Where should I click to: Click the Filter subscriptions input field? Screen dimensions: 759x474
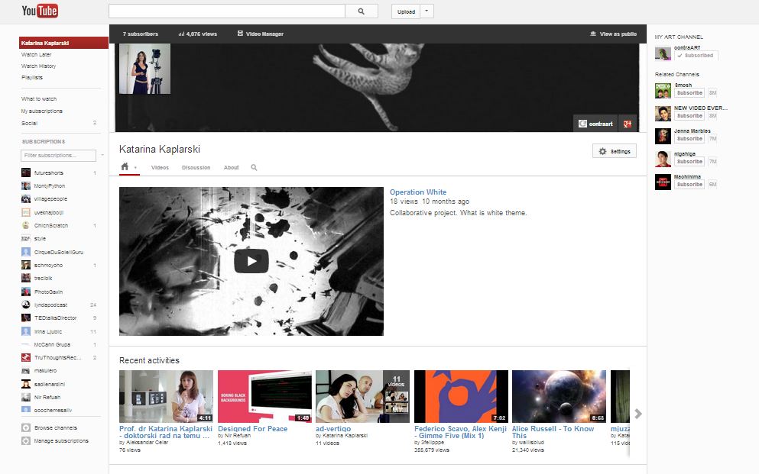point(59,155)
